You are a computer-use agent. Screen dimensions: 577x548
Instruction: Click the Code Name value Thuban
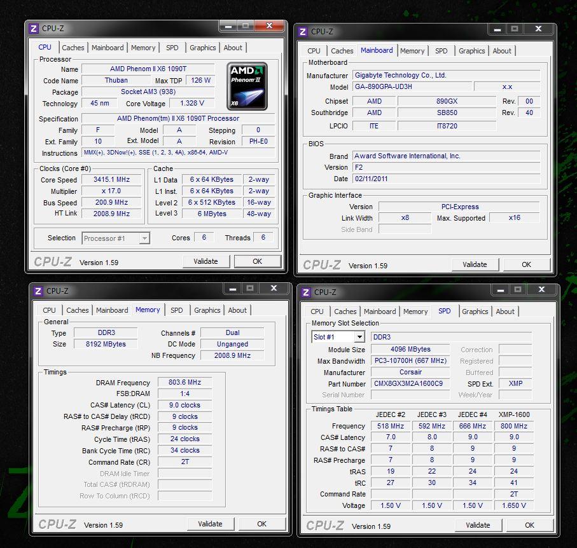116,80
